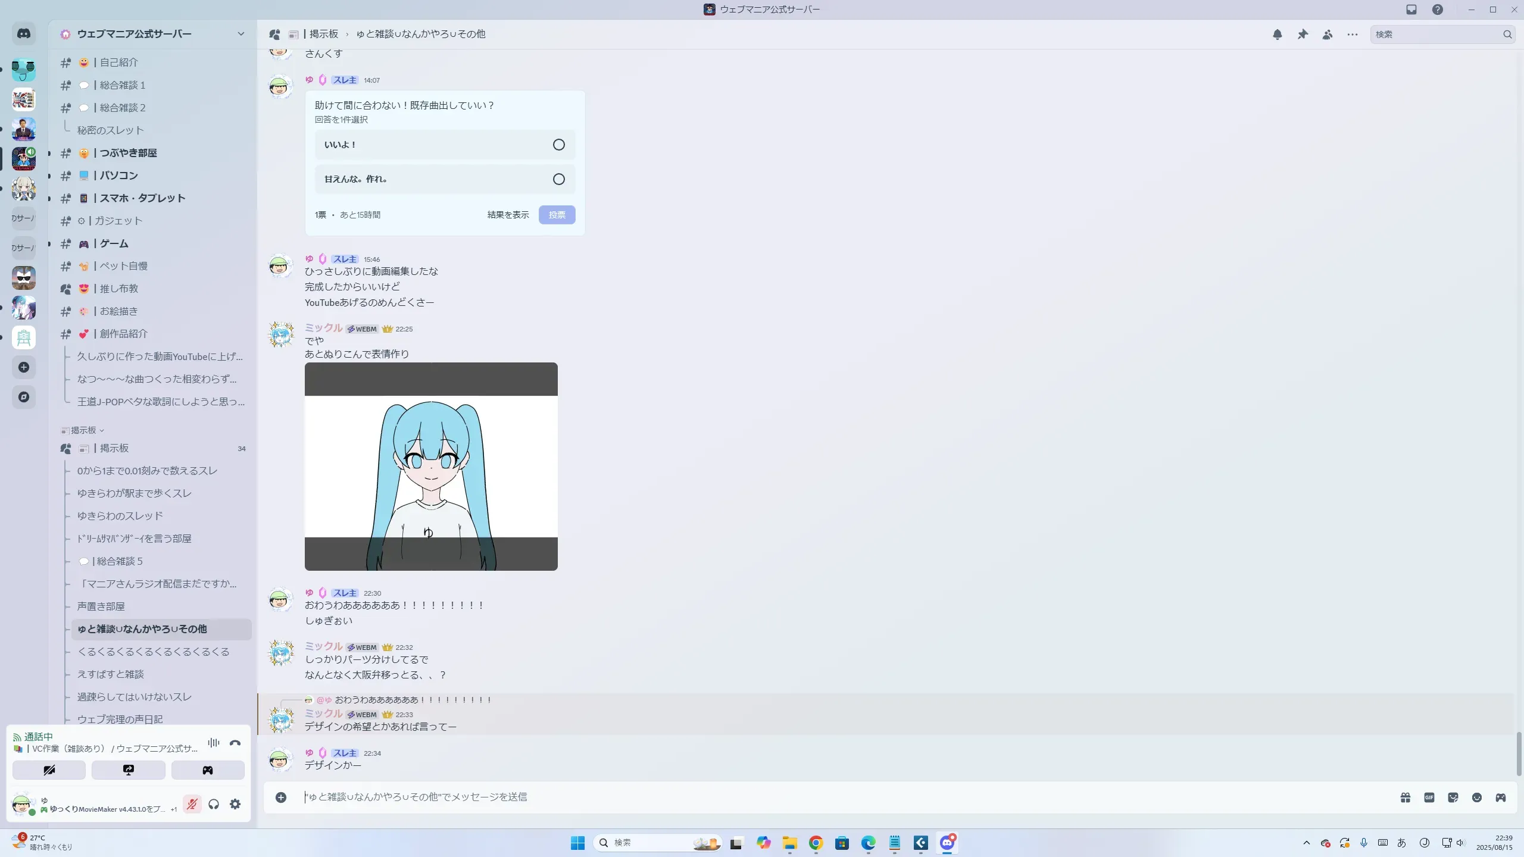Open the three-dot more options menu
The height and width of the screenshot is (857, 1524).
1353,35
